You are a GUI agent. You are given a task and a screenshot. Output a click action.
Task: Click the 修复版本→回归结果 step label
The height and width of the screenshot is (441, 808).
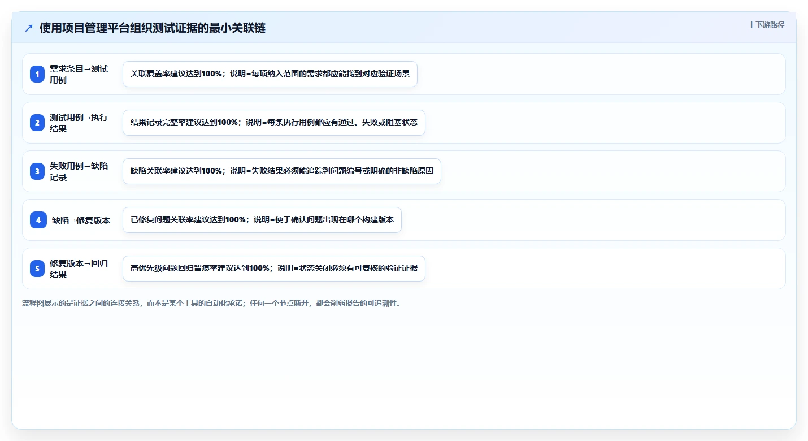[x=79, y=269]
